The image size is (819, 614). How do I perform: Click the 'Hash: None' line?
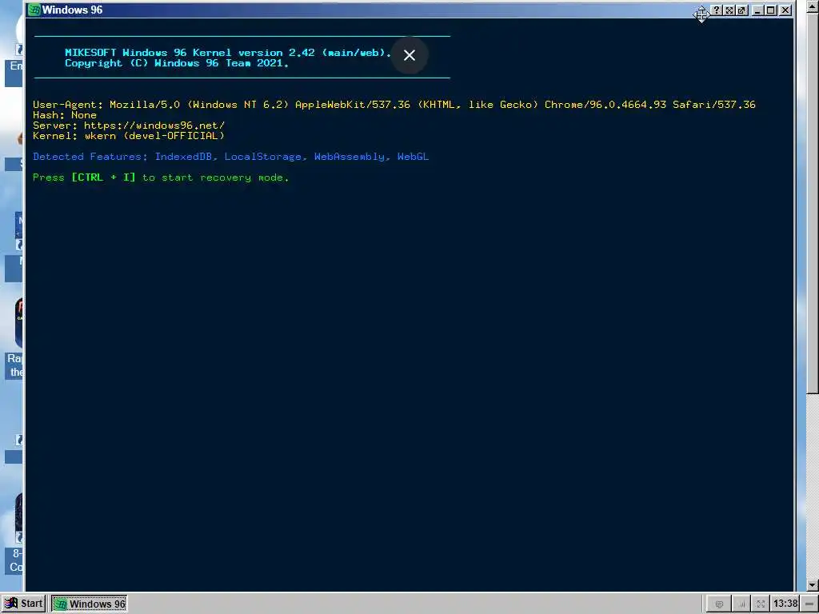[65, 115]
